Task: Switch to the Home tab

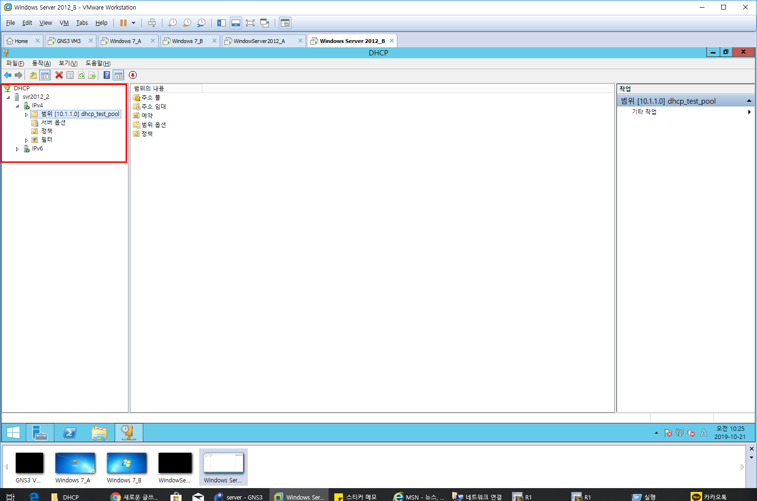Action: [x=21, y=41]
